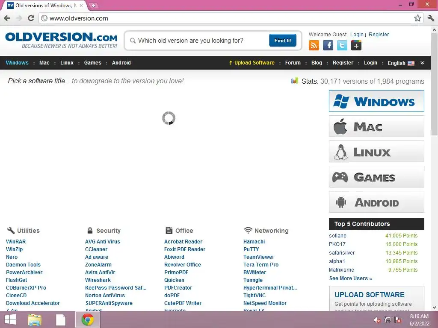Open Upload Software in the navigation bar
Screen dimensions: 438x328
click(252, 63)
